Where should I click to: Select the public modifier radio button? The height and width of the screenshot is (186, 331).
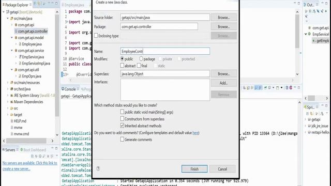point(122,58)
